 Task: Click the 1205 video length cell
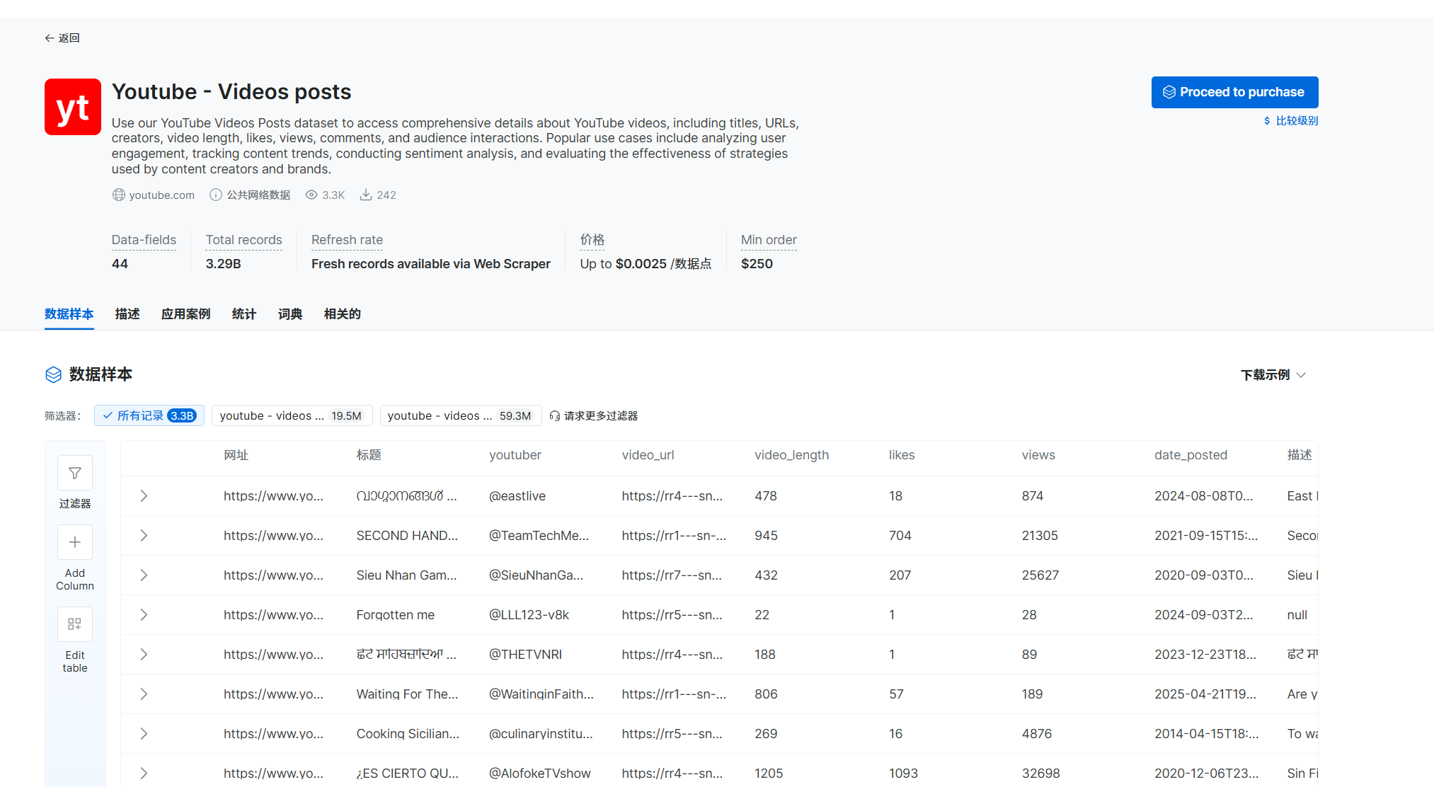click(769, 774)
